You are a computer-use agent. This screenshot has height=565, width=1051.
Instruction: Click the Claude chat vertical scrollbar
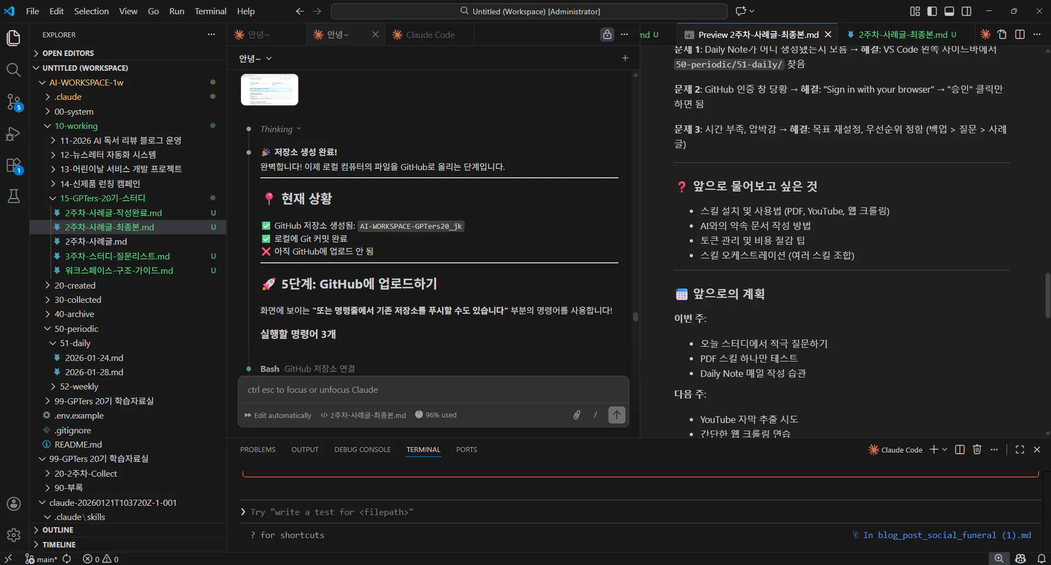coord(635,317)
